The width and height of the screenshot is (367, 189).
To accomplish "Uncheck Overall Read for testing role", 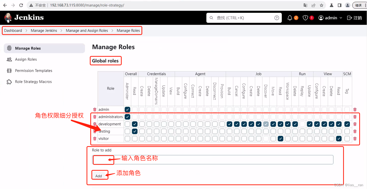I will click(135, 131).
